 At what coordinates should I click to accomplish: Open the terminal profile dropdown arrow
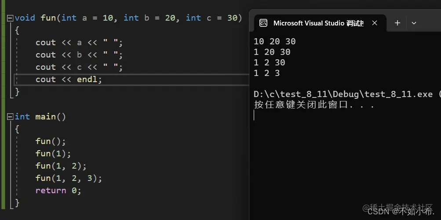click(414, 23)
